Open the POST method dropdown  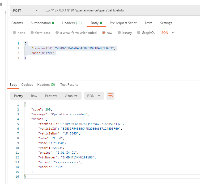tap(25, 11)
